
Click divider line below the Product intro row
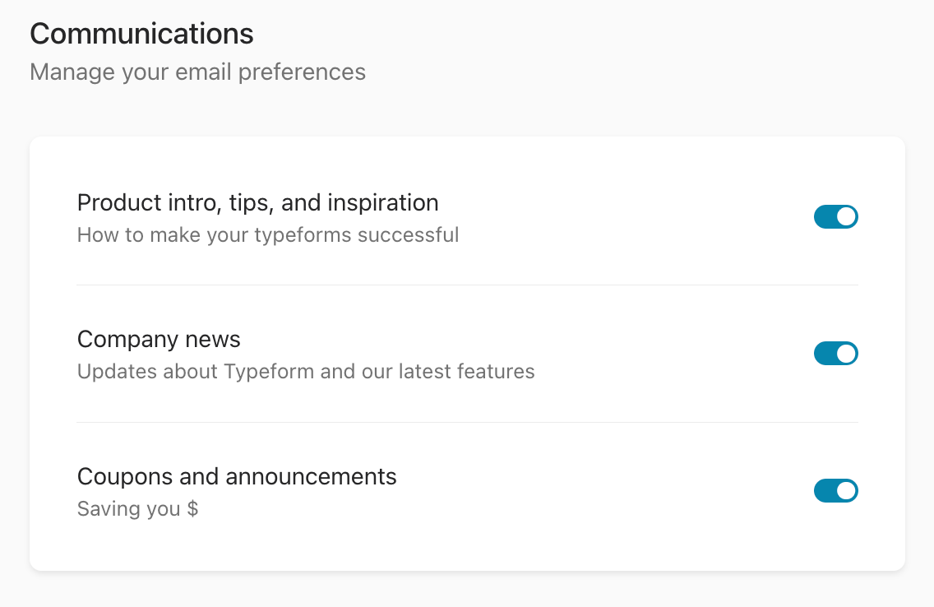coord(467,285)
